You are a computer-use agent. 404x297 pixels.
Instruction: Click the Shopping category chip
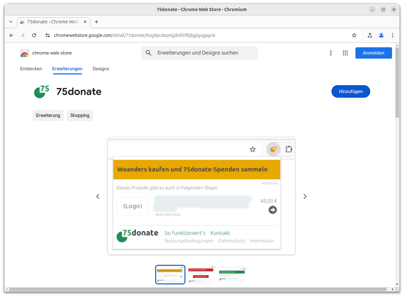80,115
